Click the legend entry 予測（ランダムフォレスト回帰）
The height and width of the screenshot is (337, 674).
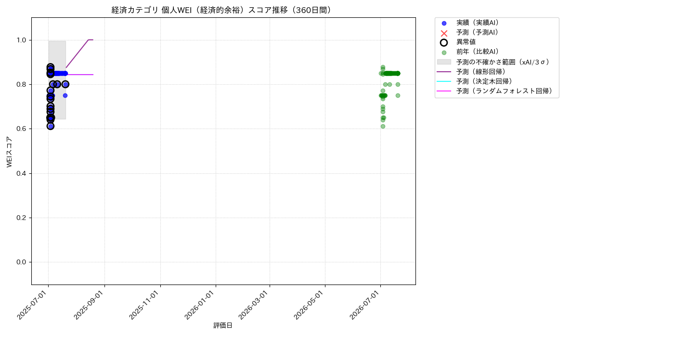505,91
